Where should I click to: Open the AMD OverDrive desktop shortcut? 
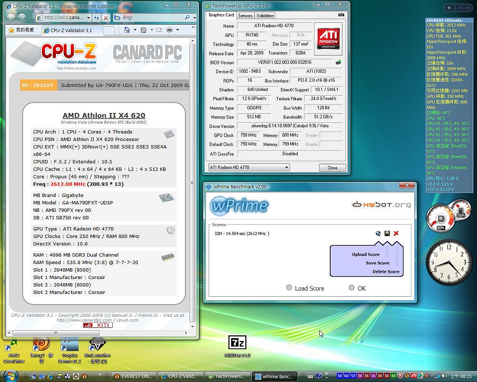click(x=14, y=352)
